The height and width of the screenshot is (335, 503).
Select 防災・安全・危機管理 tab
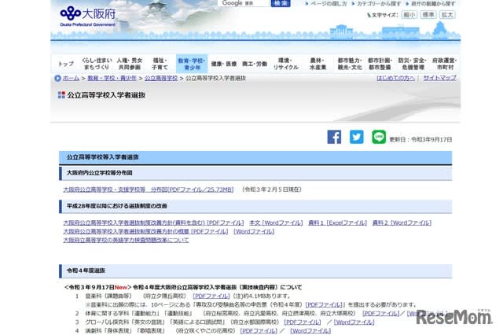(412, 64)
